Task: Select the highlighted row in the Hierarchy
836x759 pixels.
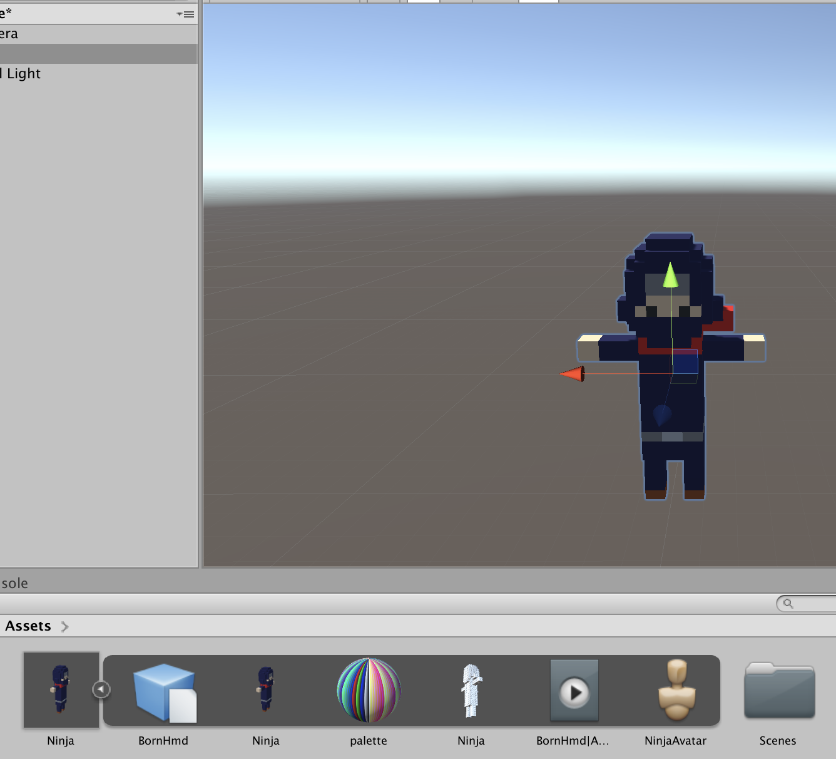Action: pos(99,54)
